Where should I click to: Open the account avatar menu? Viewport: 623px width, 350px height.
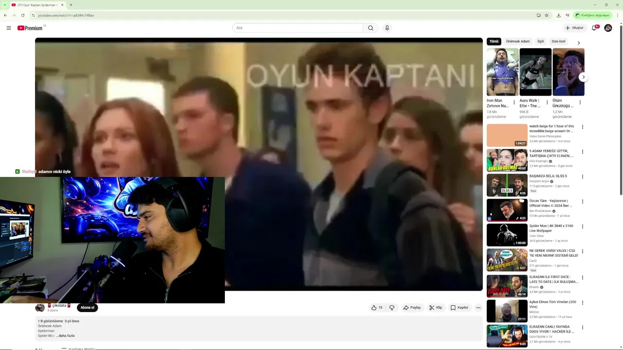[x=608, y=28]
